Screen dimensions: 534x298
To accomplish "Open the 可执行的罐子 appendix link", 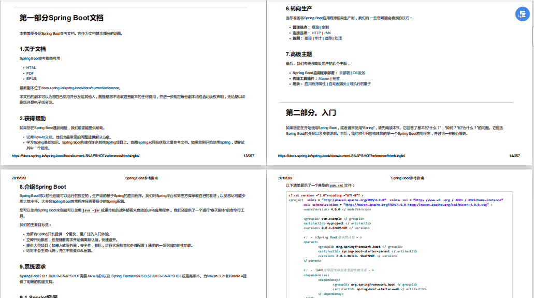I will (359, 84).
